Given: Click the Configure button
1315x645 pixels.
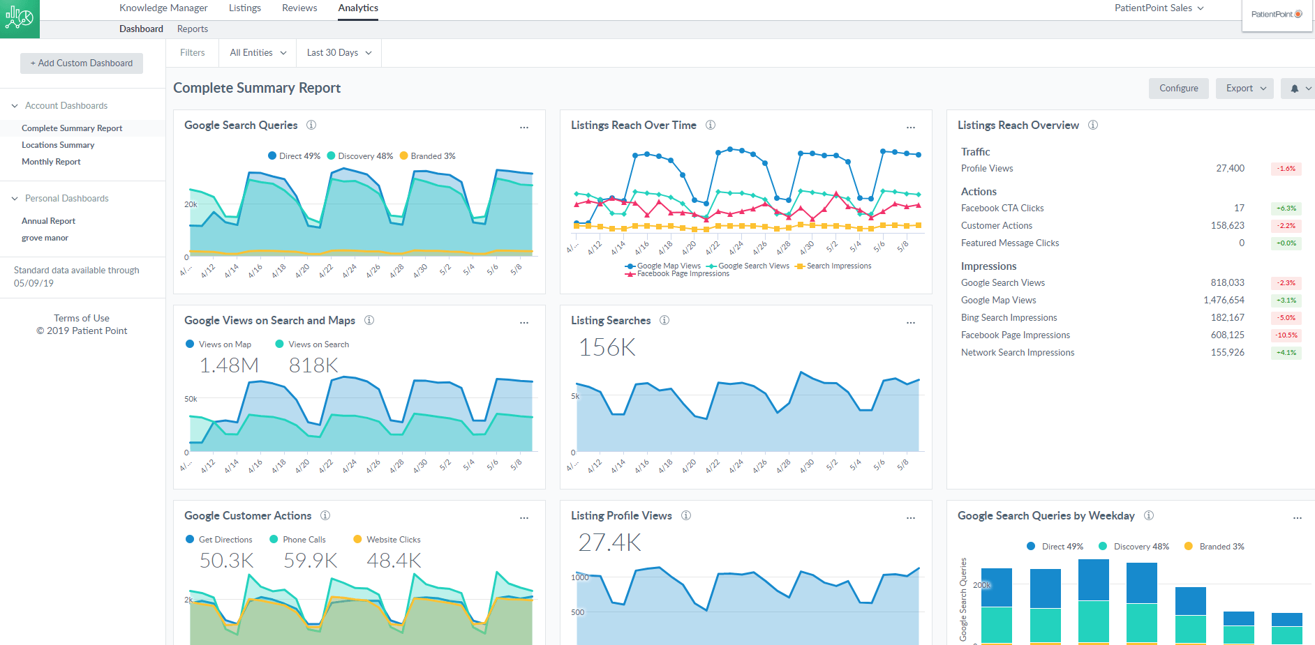Looking at the screenshot, I should click(1178, 89).
